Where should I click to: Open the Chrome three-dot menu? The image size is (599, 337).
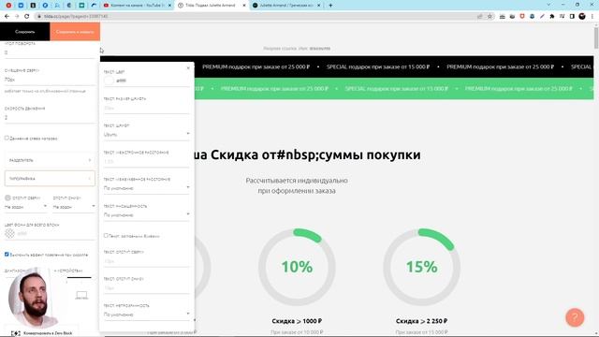coord(592,17)
